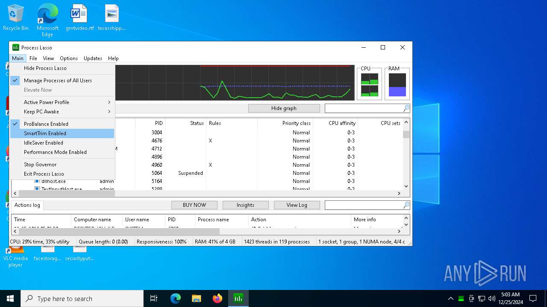Image resolution: width=547 pixels, height=307 pixels.
Task: Click the View Log button
Action: coord(297,205)
